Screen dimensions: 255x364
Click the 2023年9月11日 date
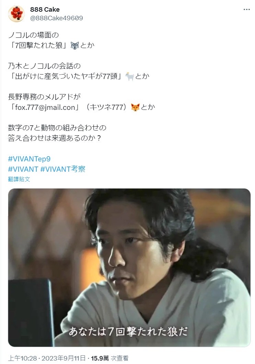tap(63, 358)
